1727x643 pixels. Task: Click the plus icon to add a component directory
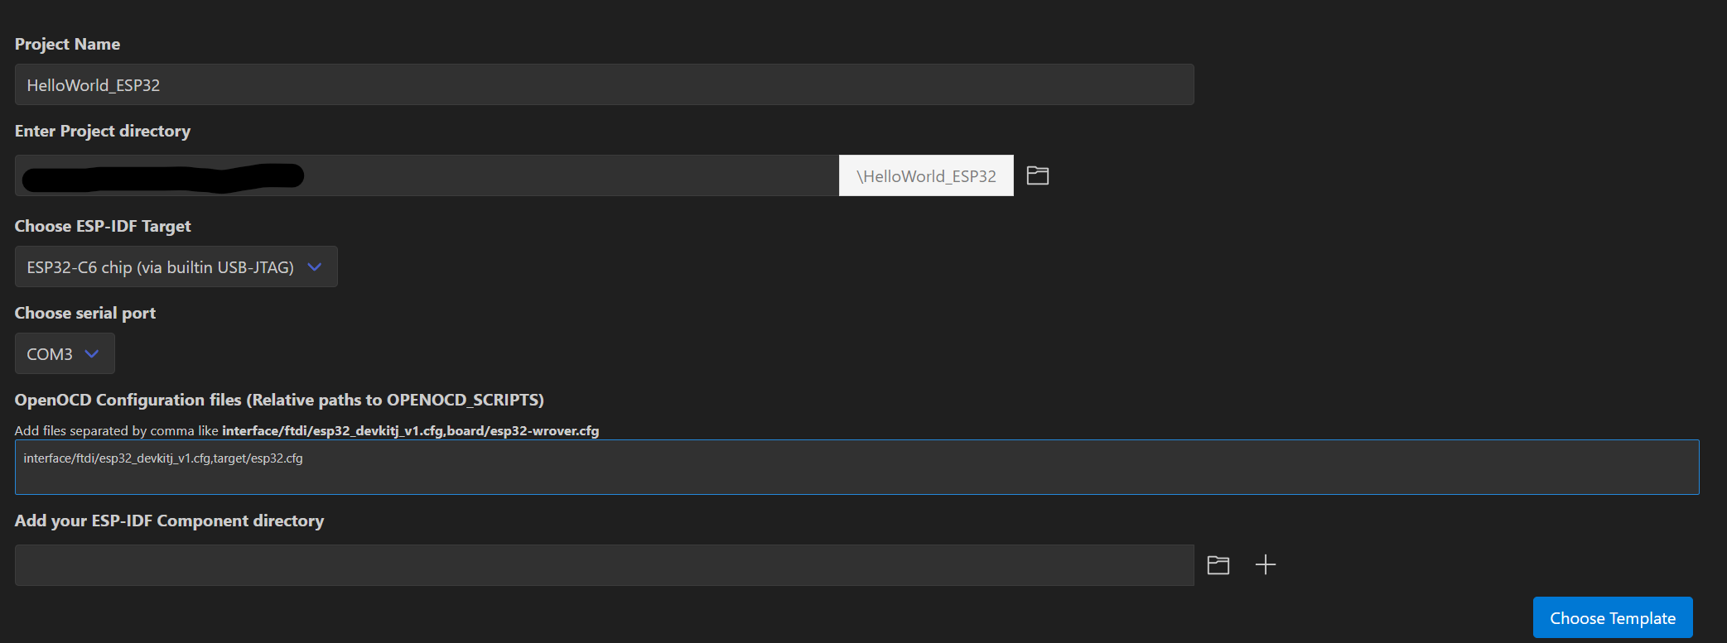(1265, 565)
